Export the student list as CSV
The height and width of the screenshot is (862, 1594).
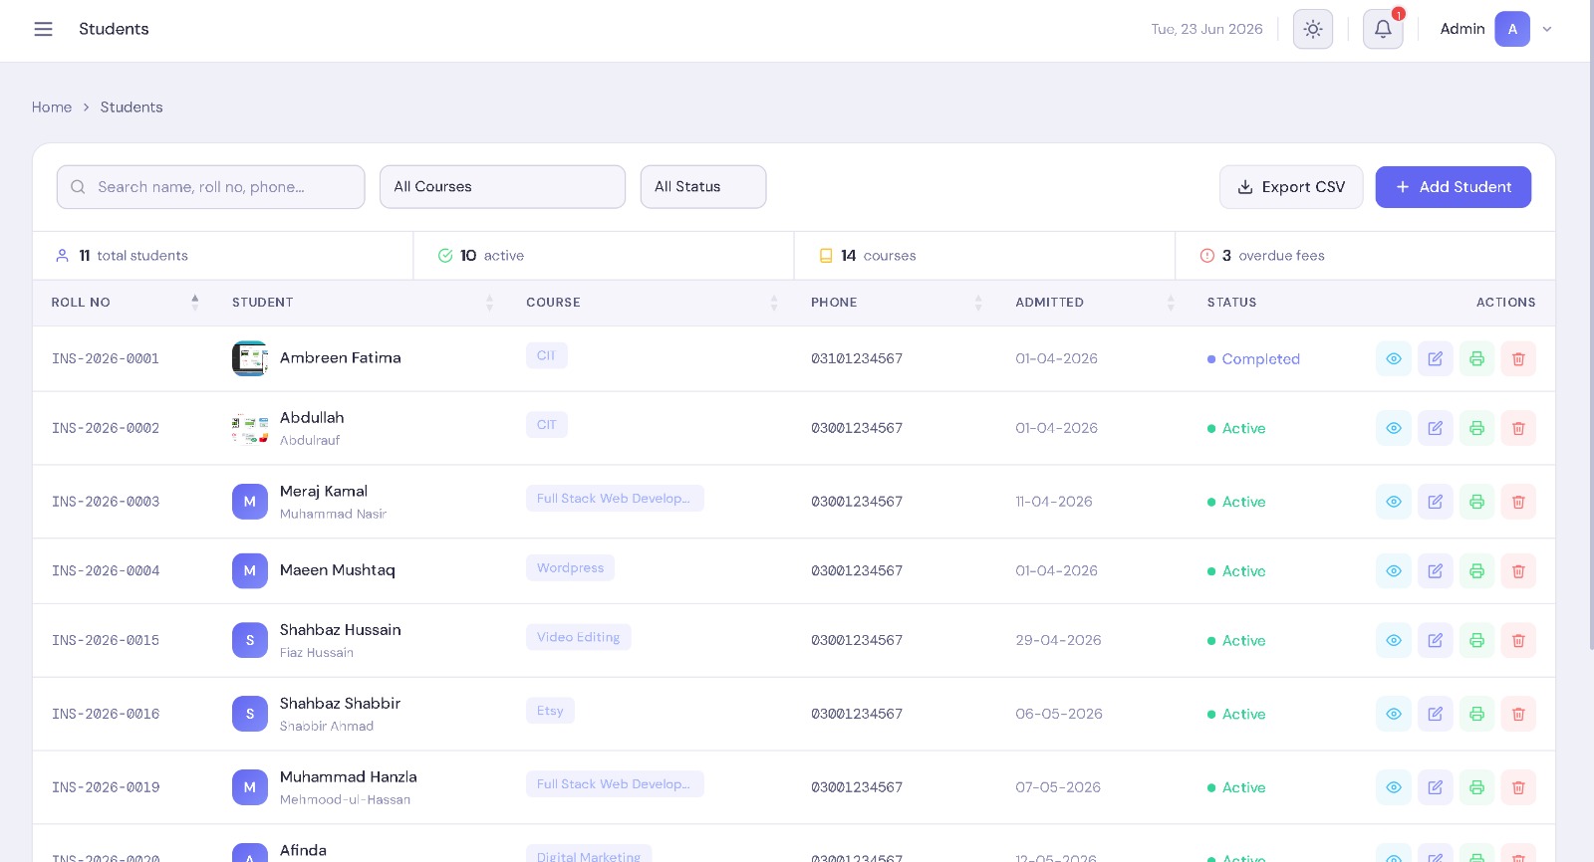[1291, 187]
